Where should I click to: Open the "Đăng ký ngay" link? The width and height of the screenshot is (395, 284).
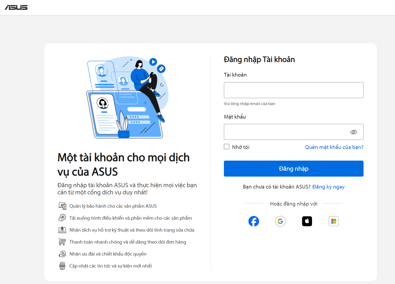[x=328, y=187]
